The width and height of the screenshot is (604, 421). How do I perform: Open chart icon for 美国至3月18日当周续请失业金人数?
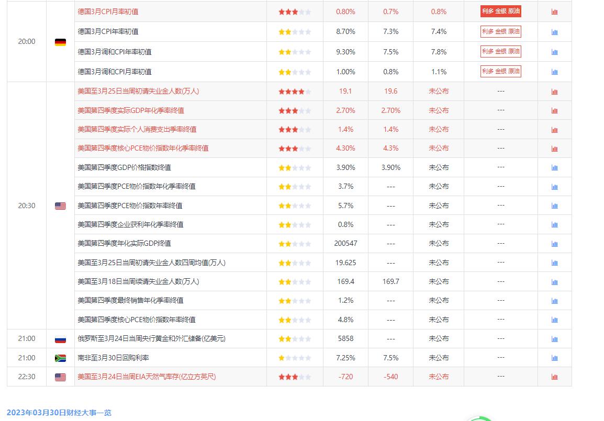(554, 282)
